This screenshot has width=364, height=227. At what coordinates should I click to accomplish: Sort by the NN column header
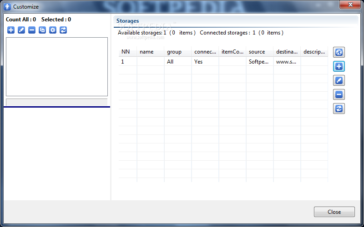128,52
